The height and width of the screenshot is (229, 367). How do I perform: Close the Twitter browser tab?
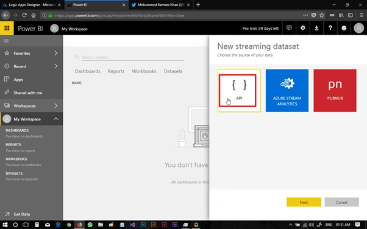point(188,5)
